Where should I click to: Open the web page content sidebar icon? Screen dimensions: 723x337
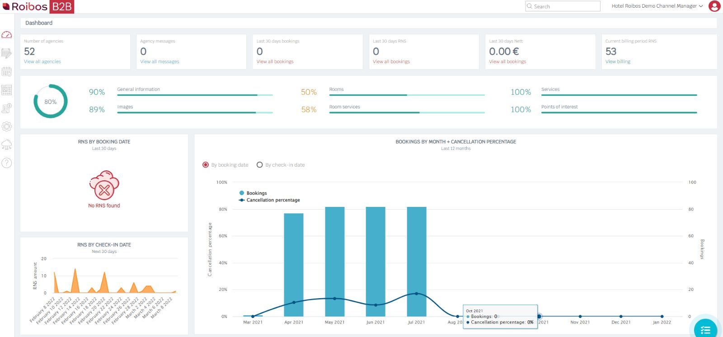(6, 90)
